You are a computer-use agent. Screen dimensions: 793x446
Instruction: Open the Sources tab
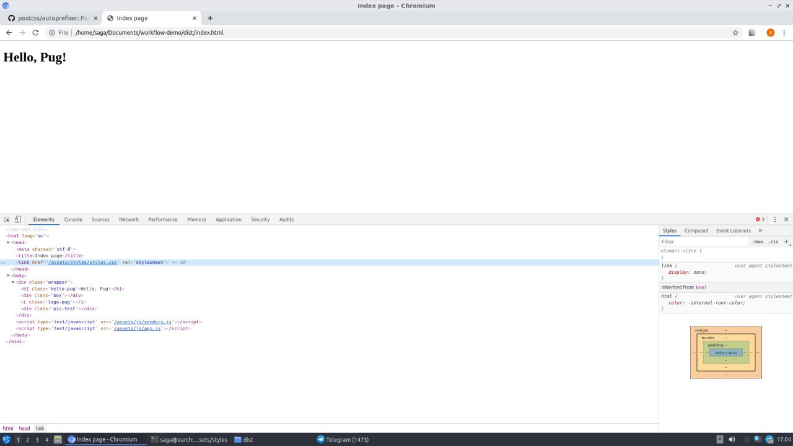100,219
